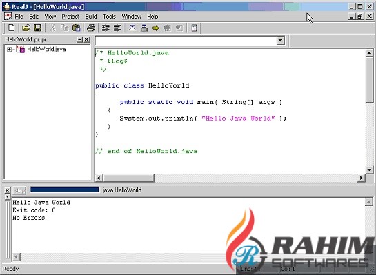Image resolution: width=376 pixels, height=275 pixels.
Task: Expand the HelloWorld.java tree node
Action: (x=9, y=50)
